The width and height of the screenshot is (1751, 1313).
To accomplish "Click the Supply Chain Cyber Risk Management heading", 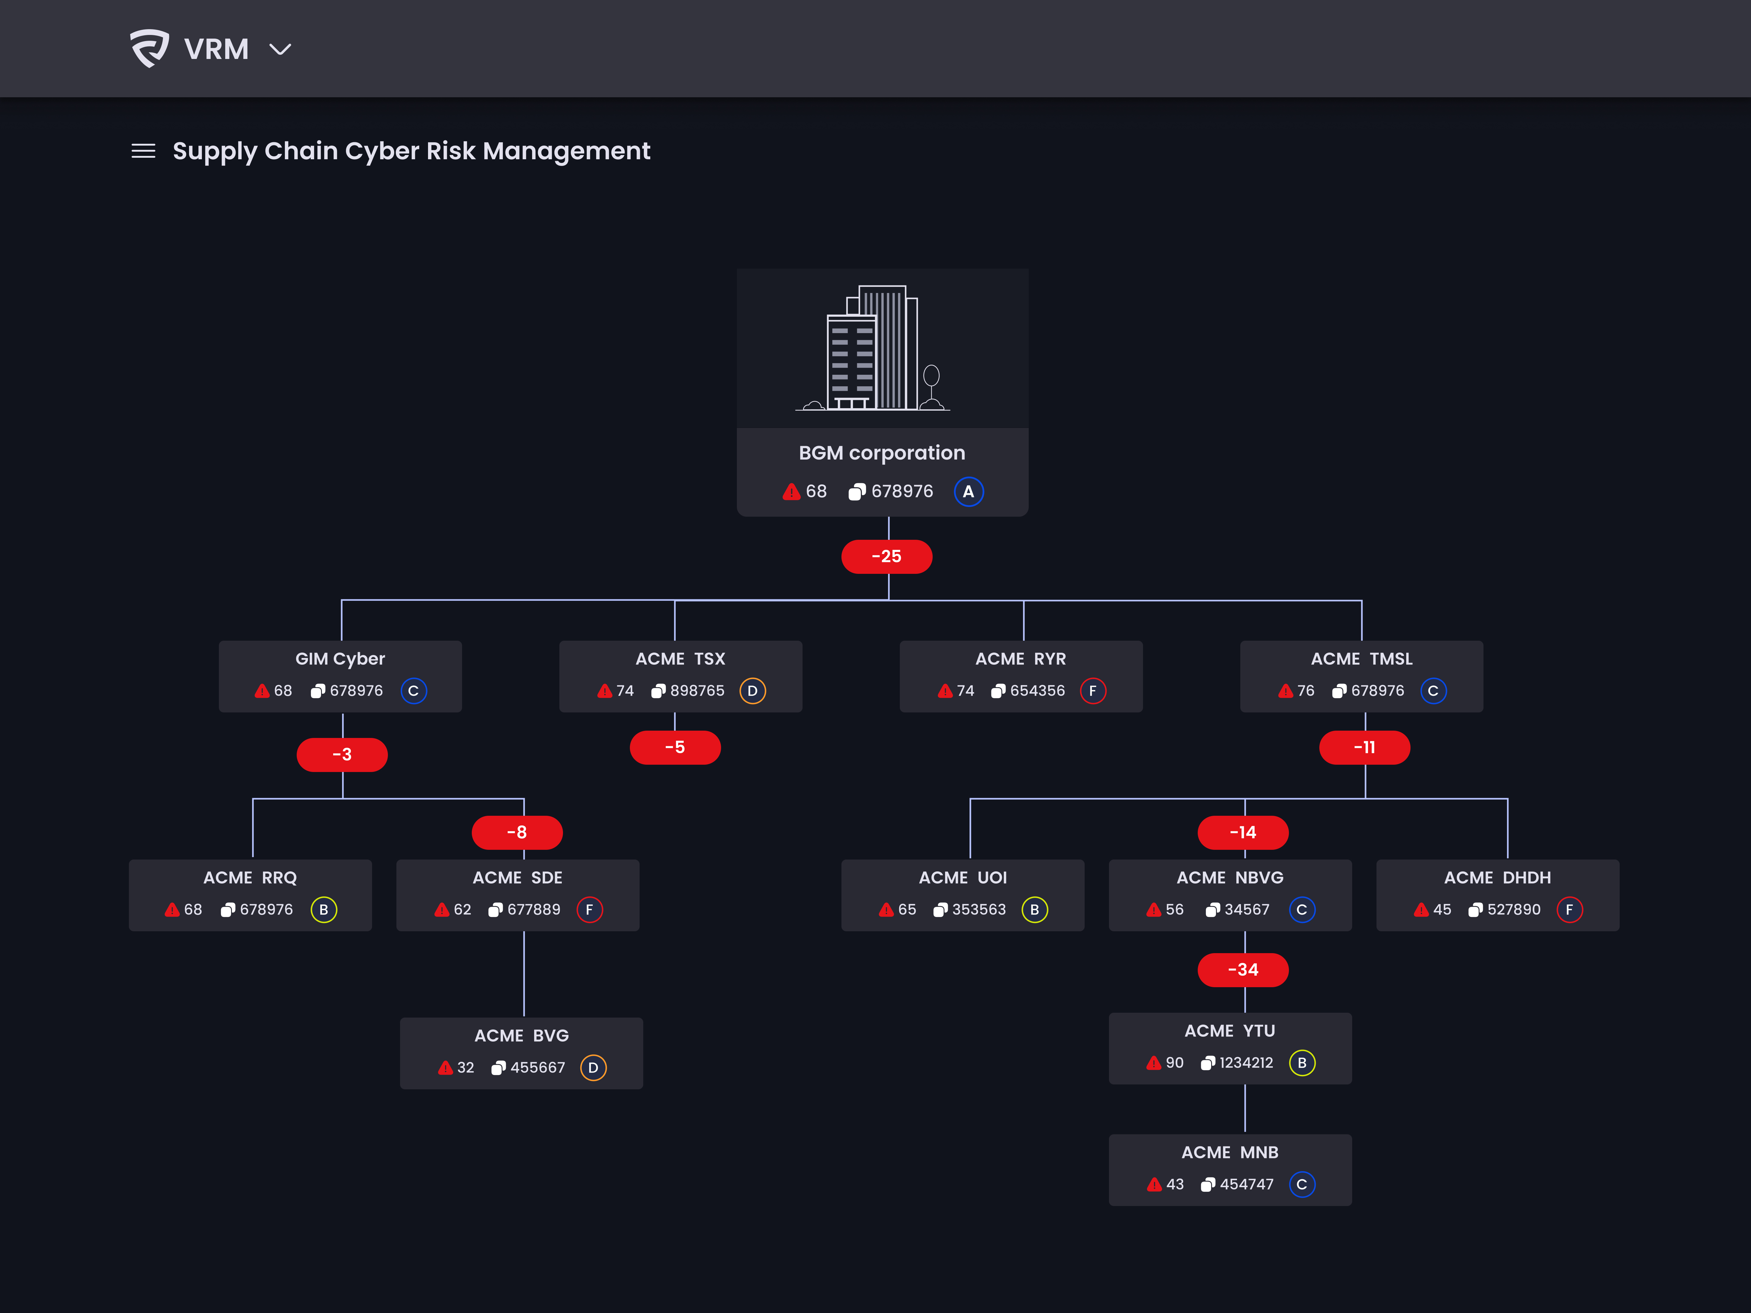I will point(412,151).
